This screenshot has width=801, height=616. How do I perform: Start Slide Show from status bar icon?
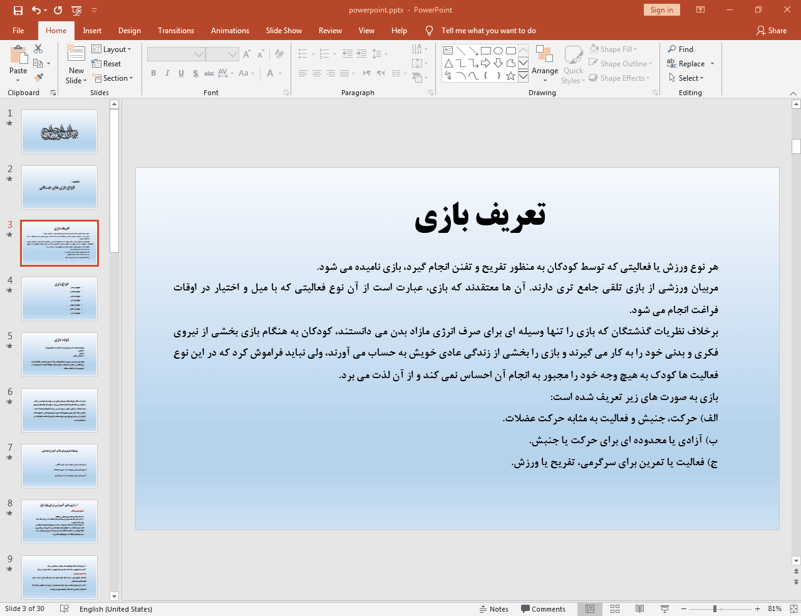point(664,609)
